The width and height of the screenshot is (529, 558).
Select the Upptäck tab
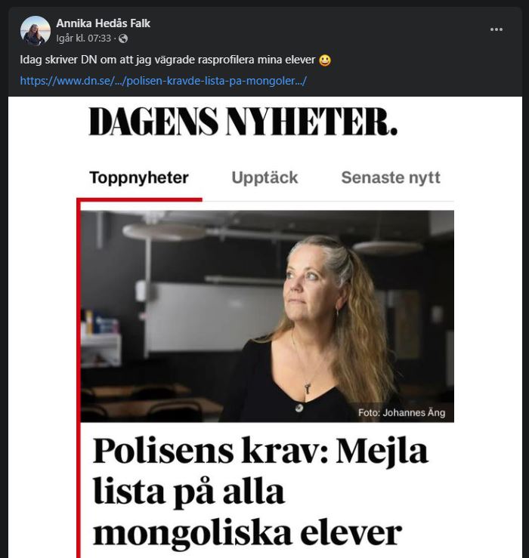click(264, 178)
